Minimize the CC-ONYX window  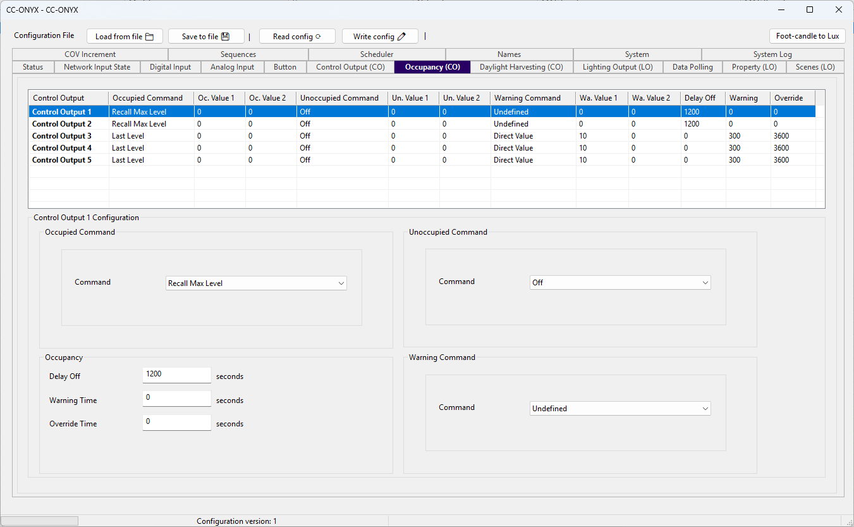(781, 9)
